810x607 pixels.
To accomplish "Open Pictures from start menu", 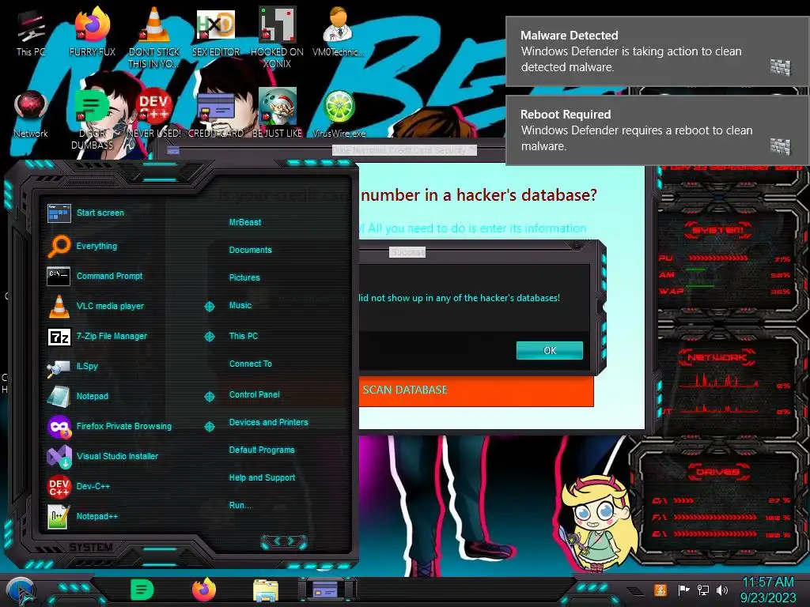I will coord(244,277).
